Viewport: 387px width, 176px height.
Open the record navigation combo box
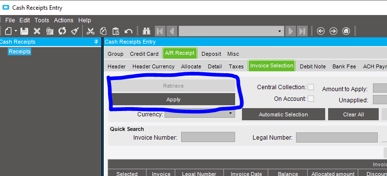click(x=231, y=31)
